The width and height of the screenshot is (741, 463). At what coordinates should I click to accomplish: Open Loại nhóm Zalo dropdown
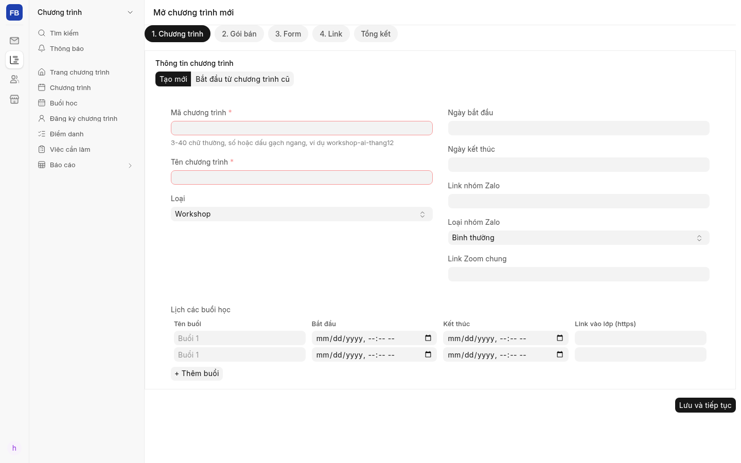[x=578, y=238]
